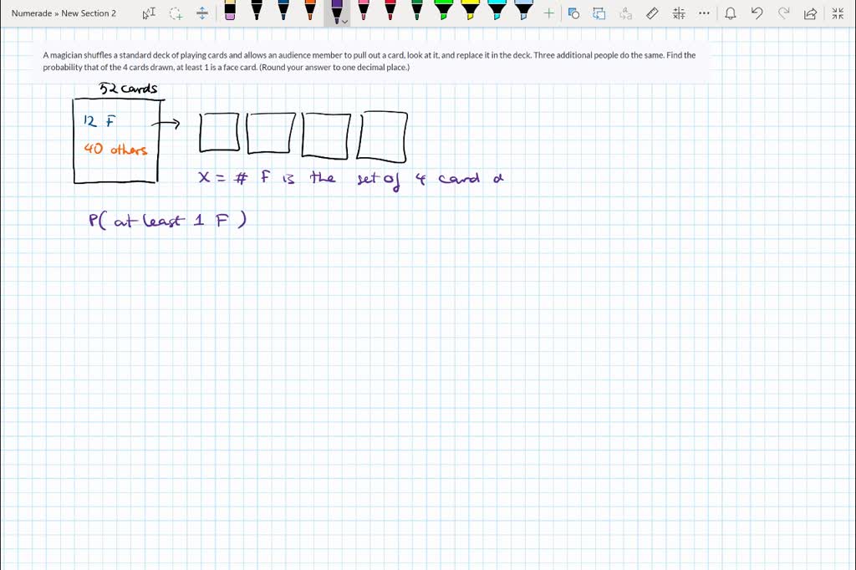Open the more options ellipsis menu
Screen dimensions: 856x570
[705, 13]
